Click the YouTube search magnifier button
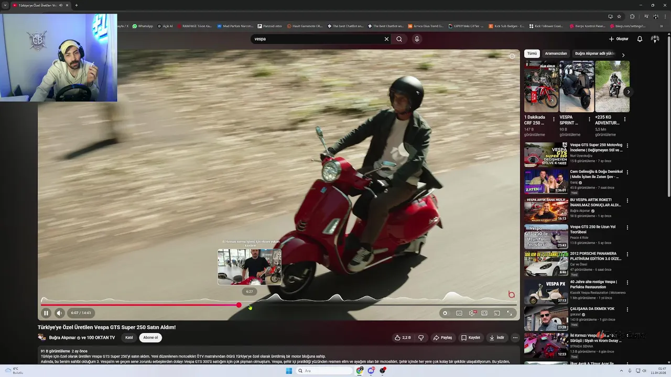Viewport: 671px width, 377px height. 399,39
